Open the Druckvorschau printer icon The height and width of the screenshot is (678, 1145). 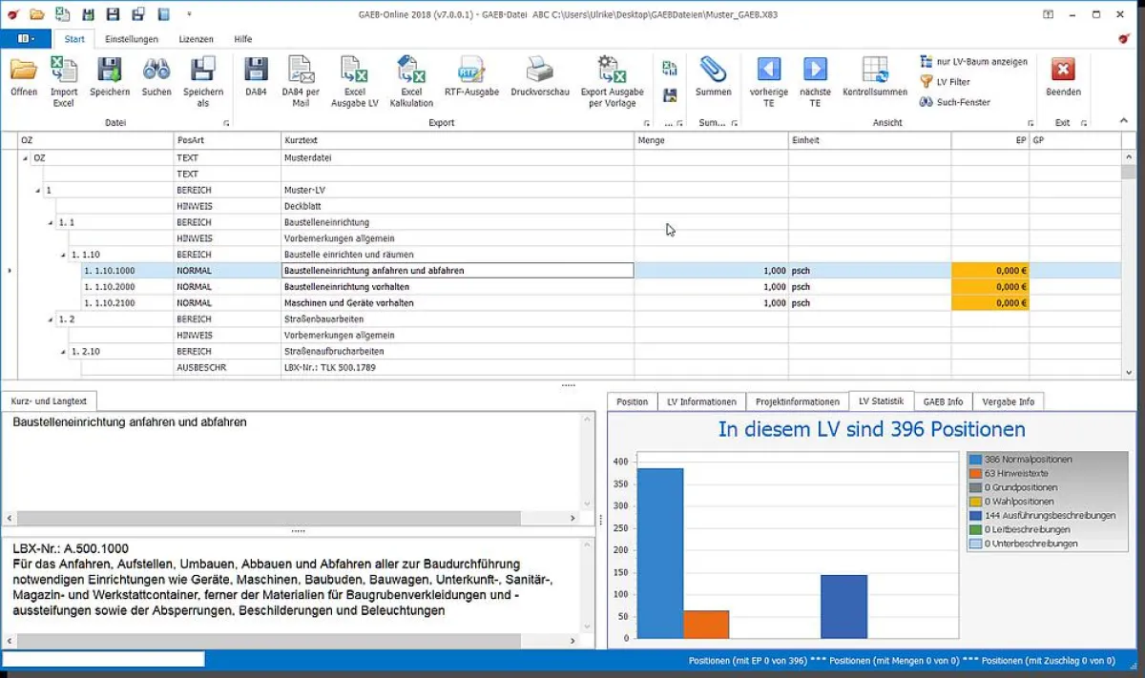coord(540,72)
